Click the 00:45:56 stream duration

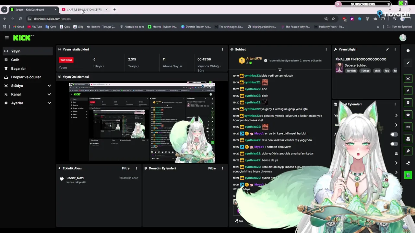(x=204, y=59)
